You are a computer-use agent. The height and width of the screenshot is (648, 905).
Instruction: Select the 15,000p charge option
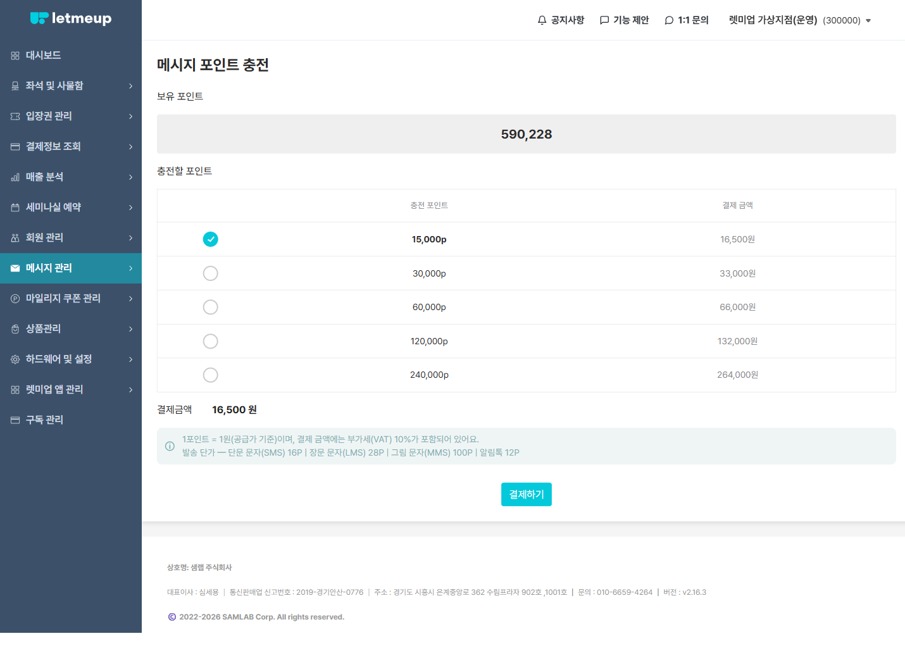pyautogui.click(x=211, y=239)
